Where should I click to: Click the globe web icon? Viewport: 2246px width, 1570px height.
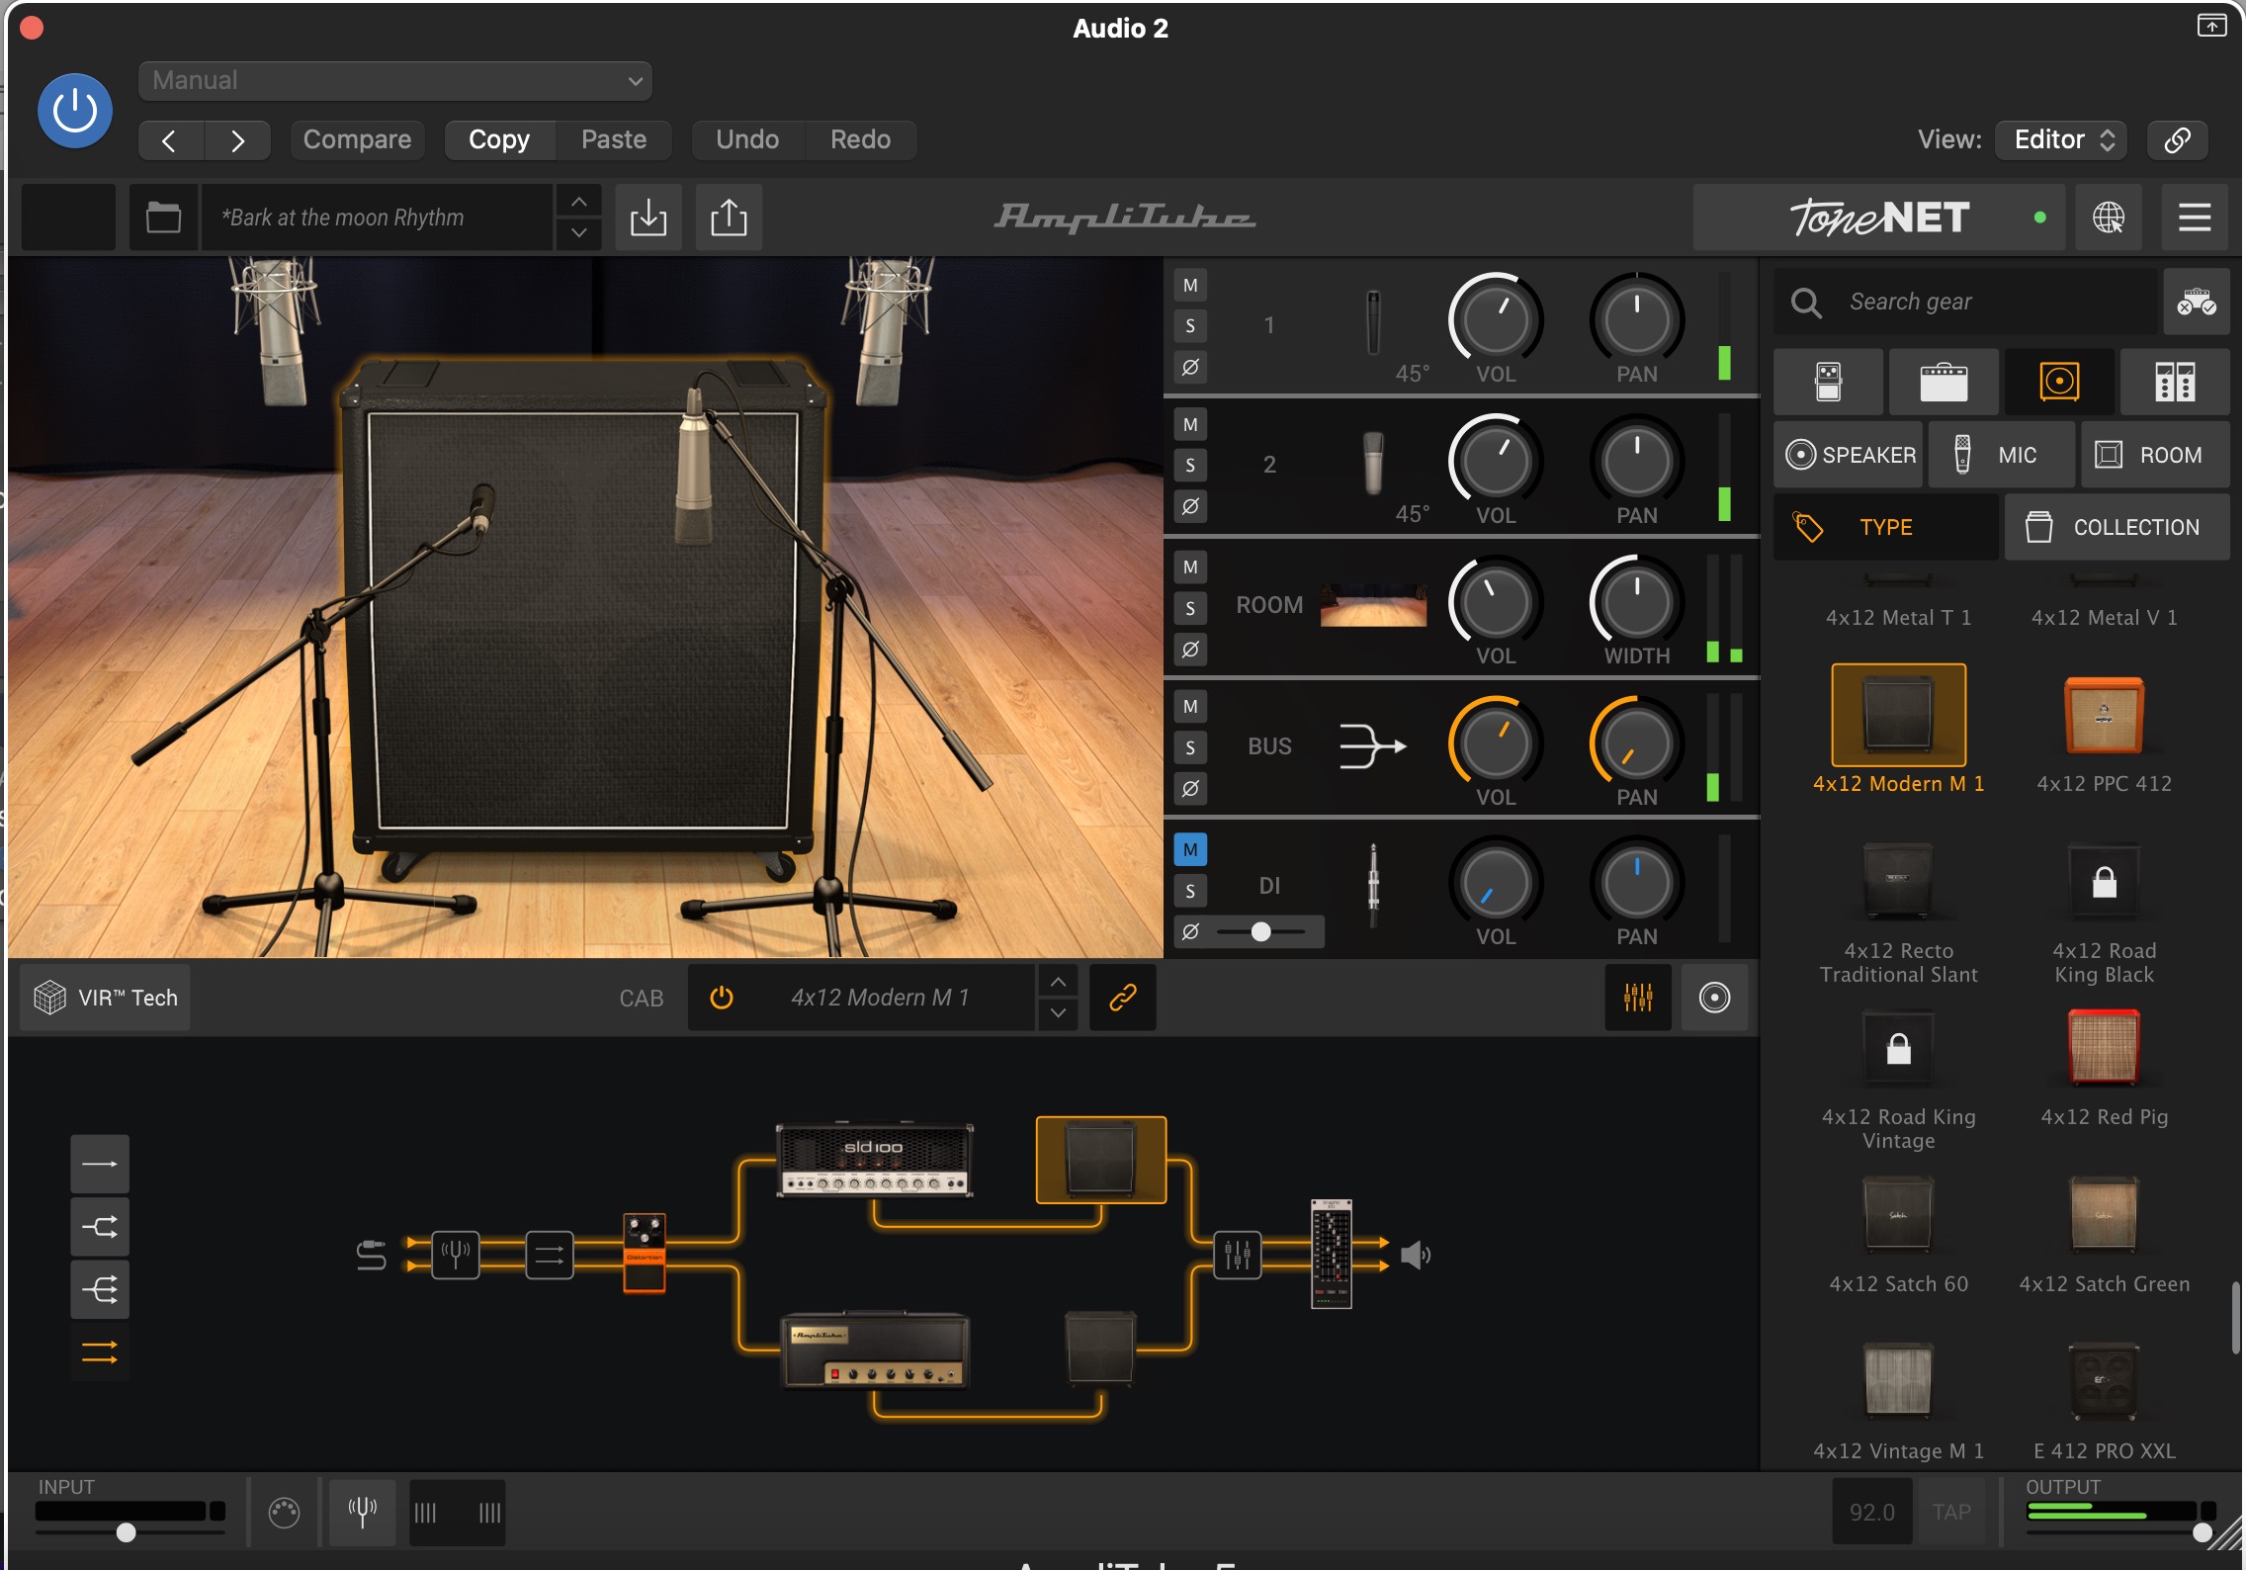(2108, 217)
